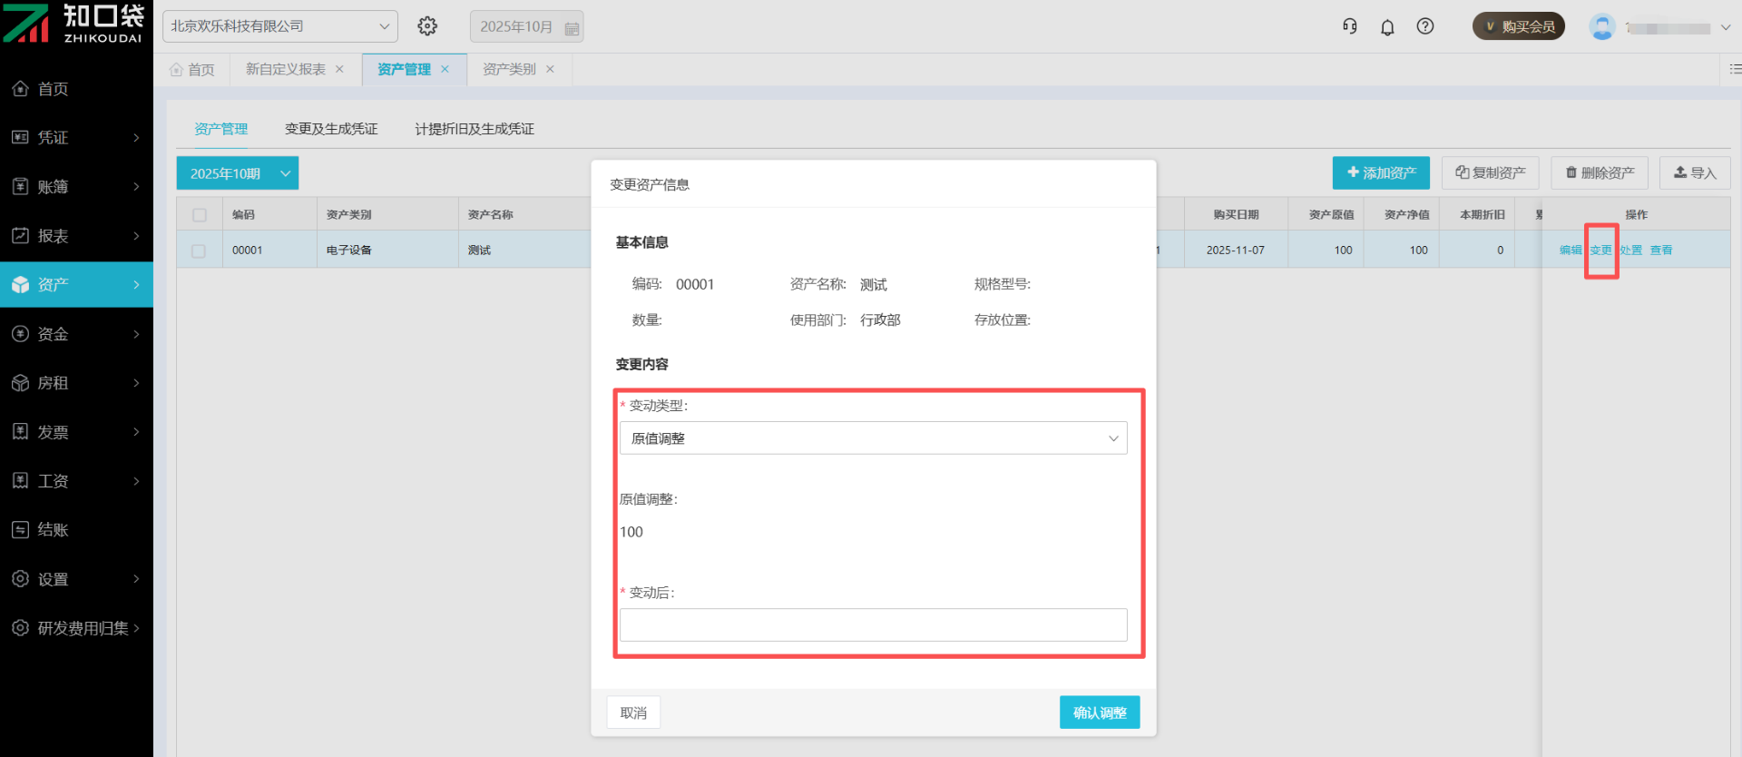Viewport: 1742px width, 757px height.
Task: Expand the 凭证 sidebar menu
Action: pyautogui.click(x=76, y=137)
